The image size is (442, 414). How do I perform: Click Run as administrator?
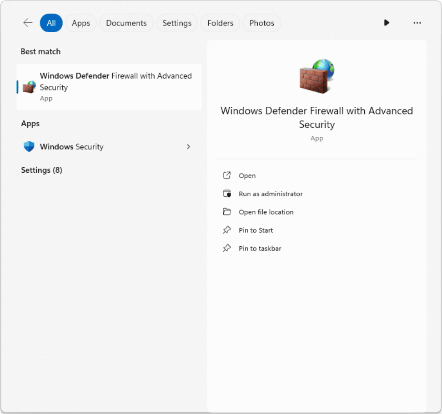click(271, 194)
